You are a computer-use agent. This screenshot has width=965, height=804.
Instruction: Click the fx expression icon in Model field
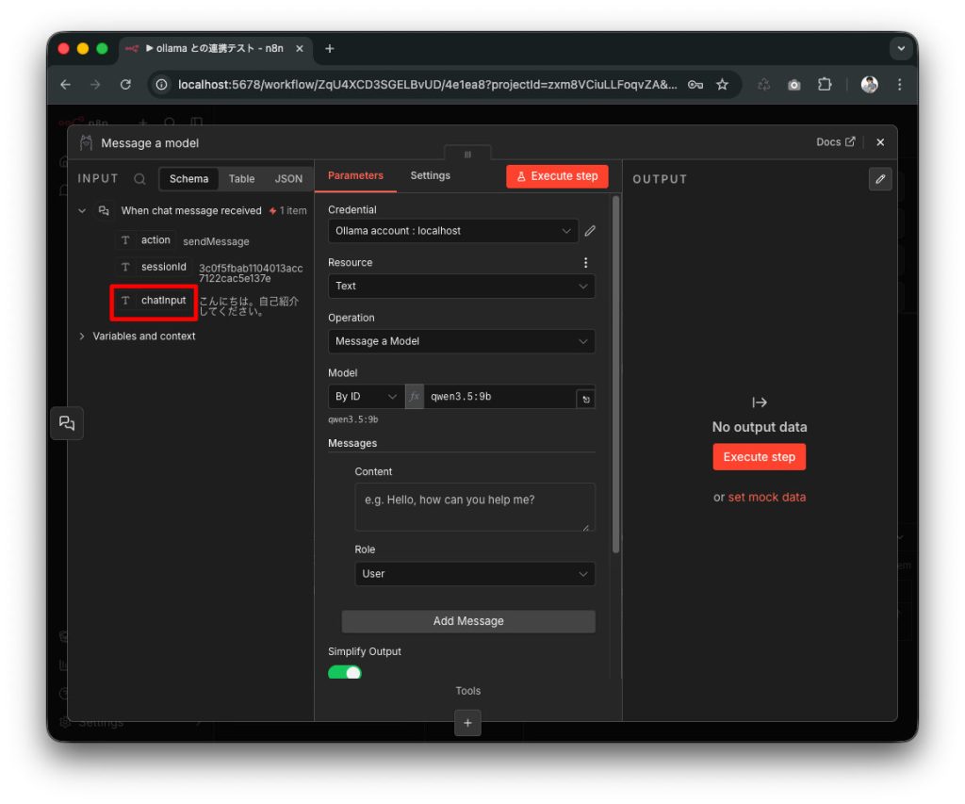tap(414, 397)
